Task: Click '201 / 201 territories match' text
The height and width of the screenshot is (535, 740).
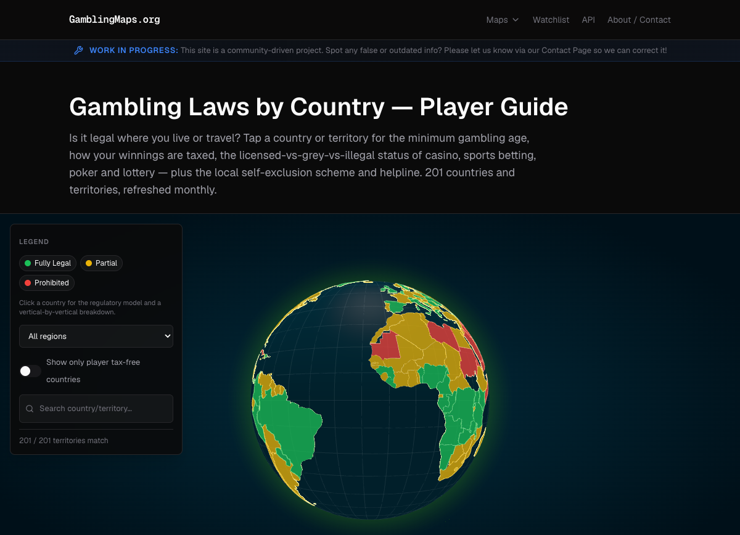Action: coord(64,441)
